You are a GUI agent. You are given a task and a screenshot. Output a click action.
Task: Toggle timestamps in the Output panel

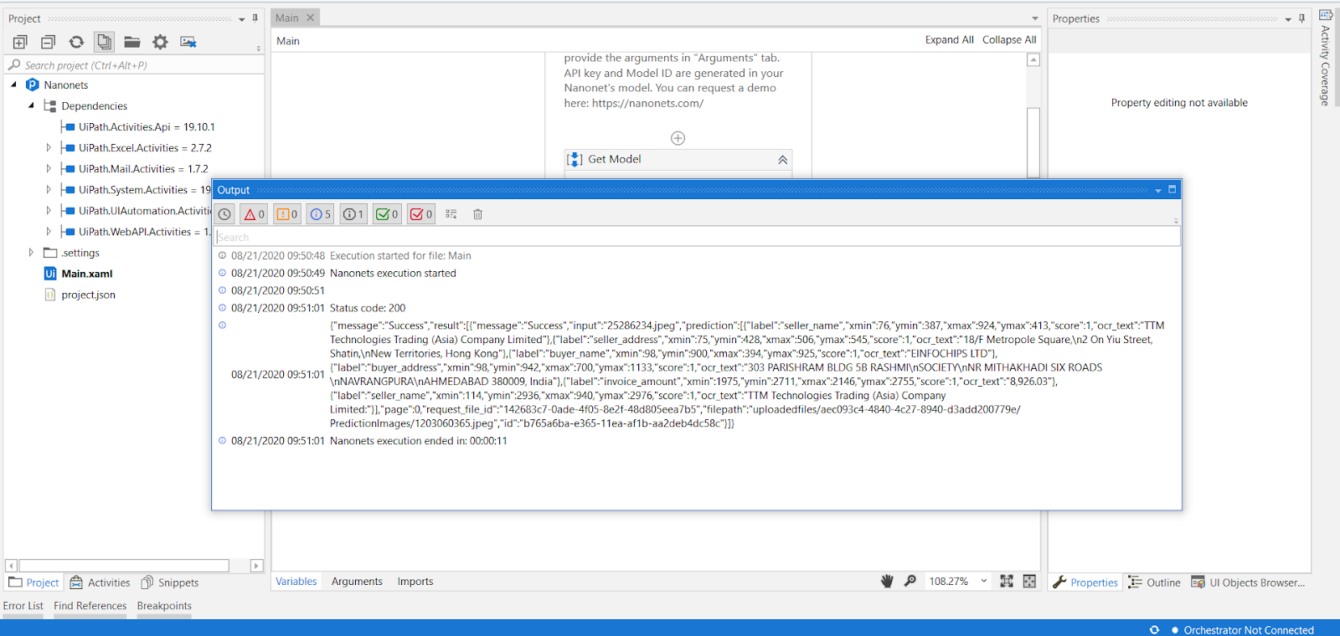[x=225, y=214]
